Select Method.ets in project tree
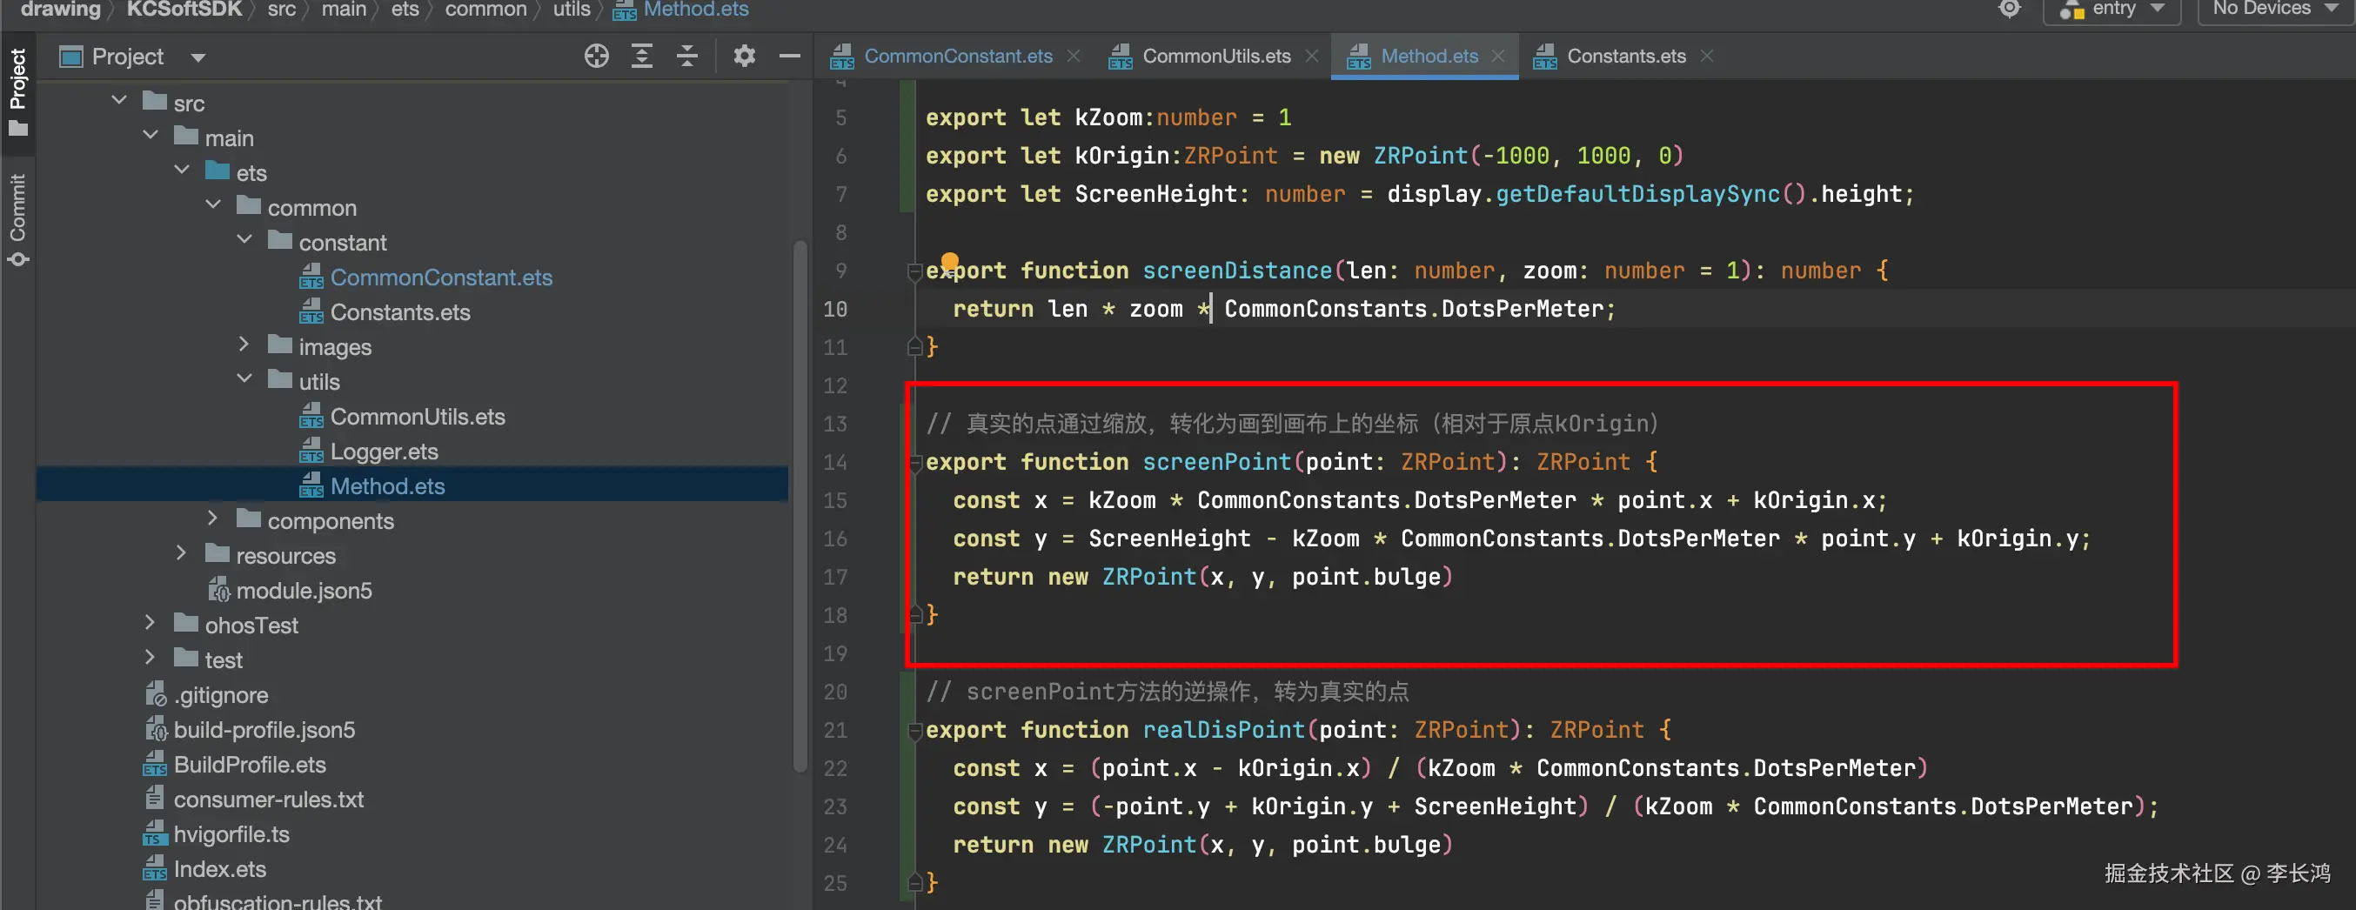Image resolution: width=2356 pixels, height=910 pixels. pos(387,485)
